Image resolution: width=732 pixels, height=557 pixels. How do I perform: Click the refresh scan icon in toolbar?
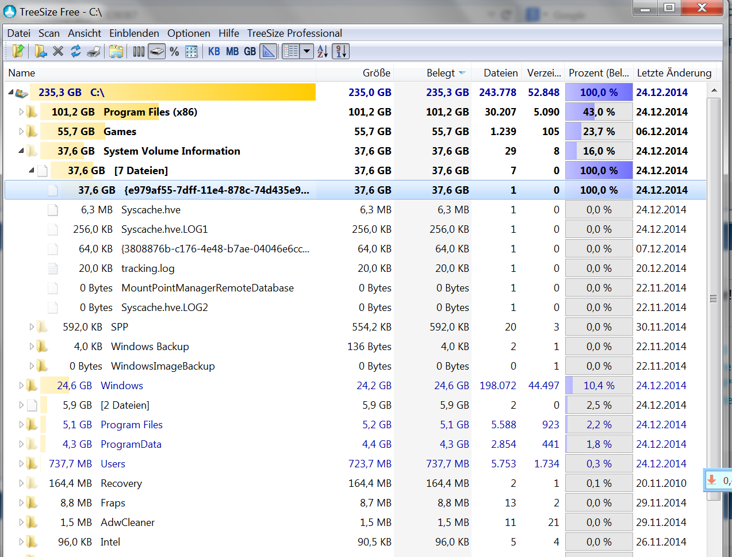pos(75,51)
